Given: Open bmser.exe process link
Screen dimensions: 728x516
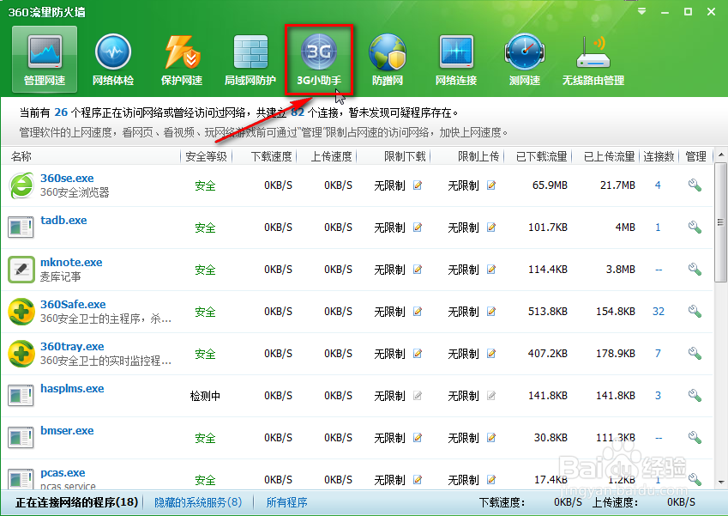Looking at the screenshot, I should [x=67, y=430].
